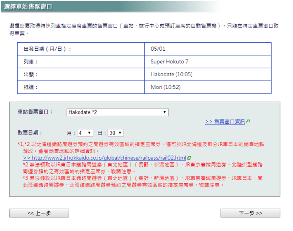Click external-link icon beside 售票窗口資訊
Image resolution: width=293 pixels, height=231 pixels.
click(248, 122)
